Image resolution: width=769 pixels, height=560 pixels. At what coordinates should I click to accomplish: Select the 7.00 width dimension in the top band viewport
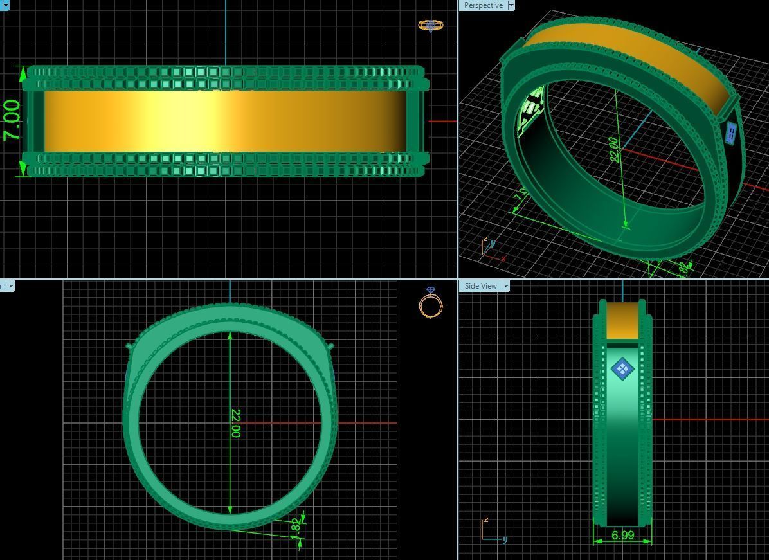12,120
